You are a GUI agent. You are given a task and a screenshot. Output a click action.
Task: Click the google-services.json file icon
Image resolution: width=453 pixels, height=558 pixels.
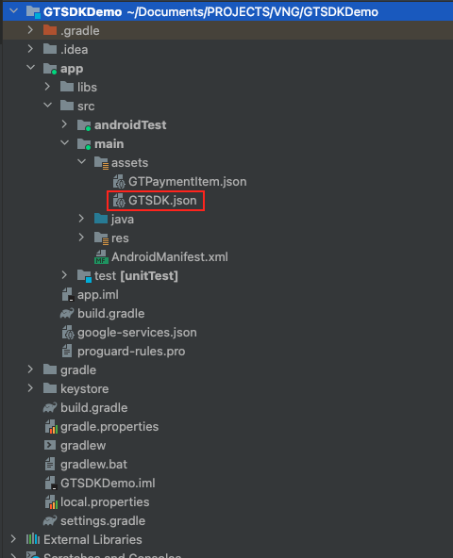pyautogui.click(x=68, y=333)
